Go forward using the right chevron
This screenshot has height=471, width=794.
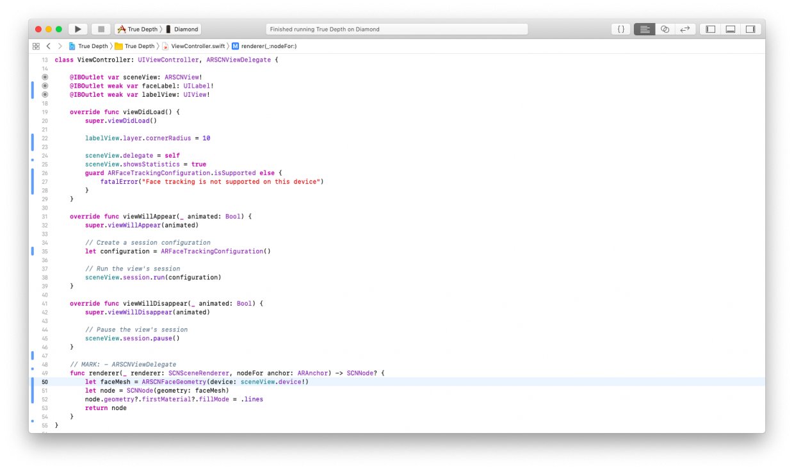60,46
